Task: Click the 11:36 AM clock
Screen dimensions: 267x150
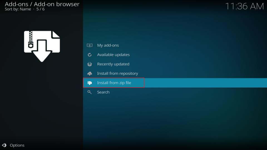Action: click(x=244, y=6)
